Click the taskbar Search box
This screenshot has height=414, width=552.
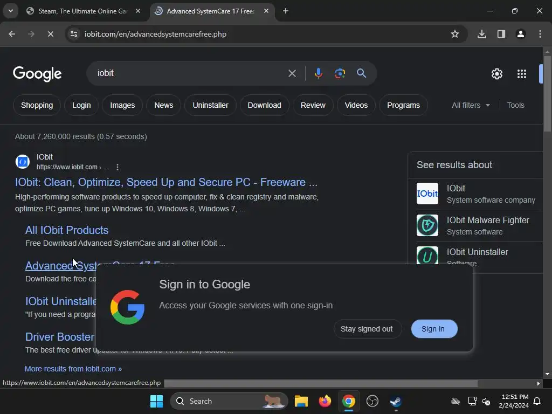click(229, 401)
